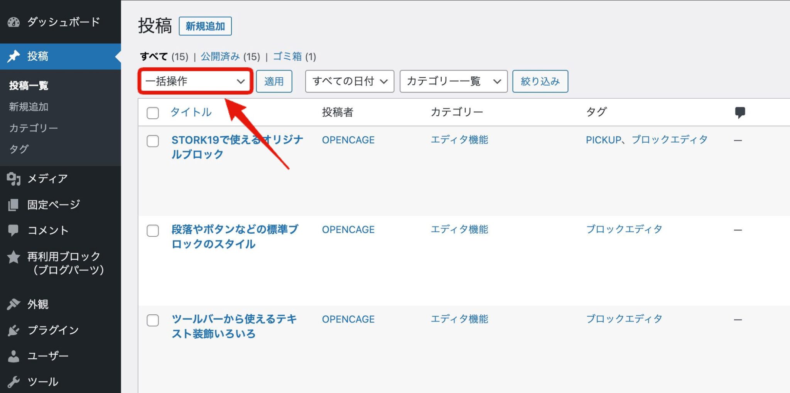Select the 投稿 pin icon in sidebar

click(14, 56)
